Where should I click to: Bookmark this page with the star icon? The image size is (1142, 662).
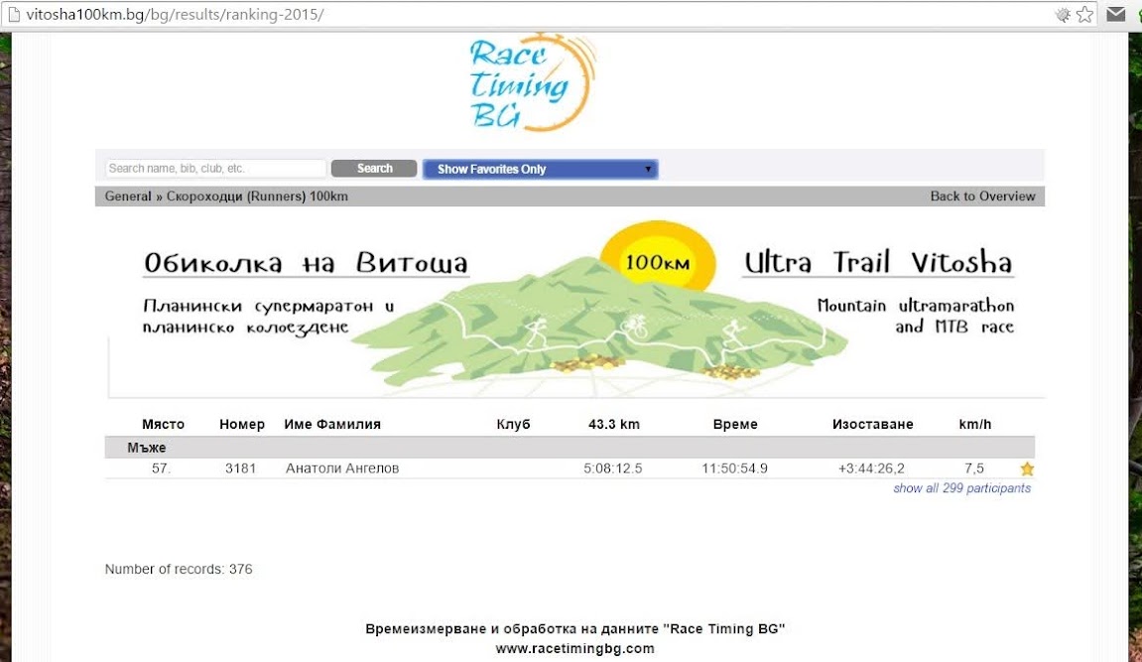(x=1084, y=14)
